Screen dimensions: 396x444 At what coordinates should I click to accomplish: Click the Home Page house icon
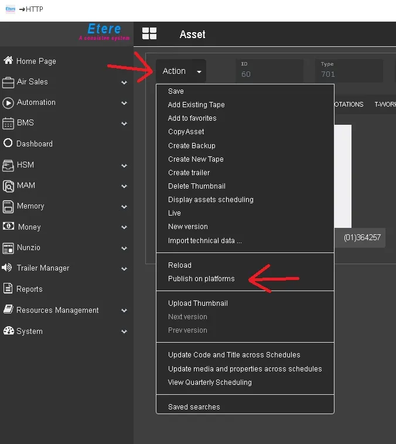8,61
